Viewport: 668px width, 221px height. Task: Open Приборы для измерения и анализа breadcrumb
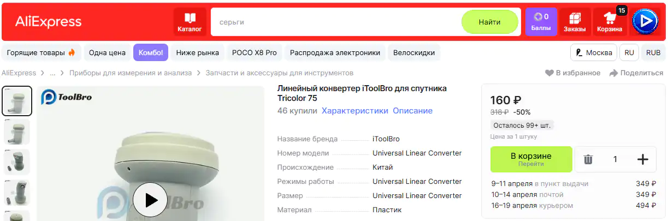131,73
